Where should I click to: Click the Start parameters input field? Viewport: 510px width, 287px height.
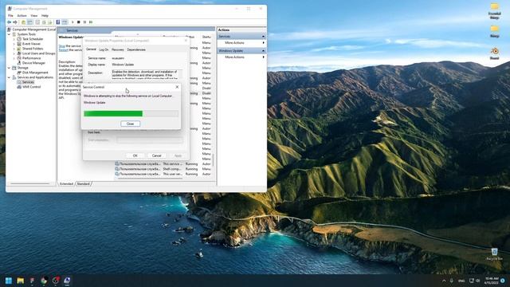point(150,140)
